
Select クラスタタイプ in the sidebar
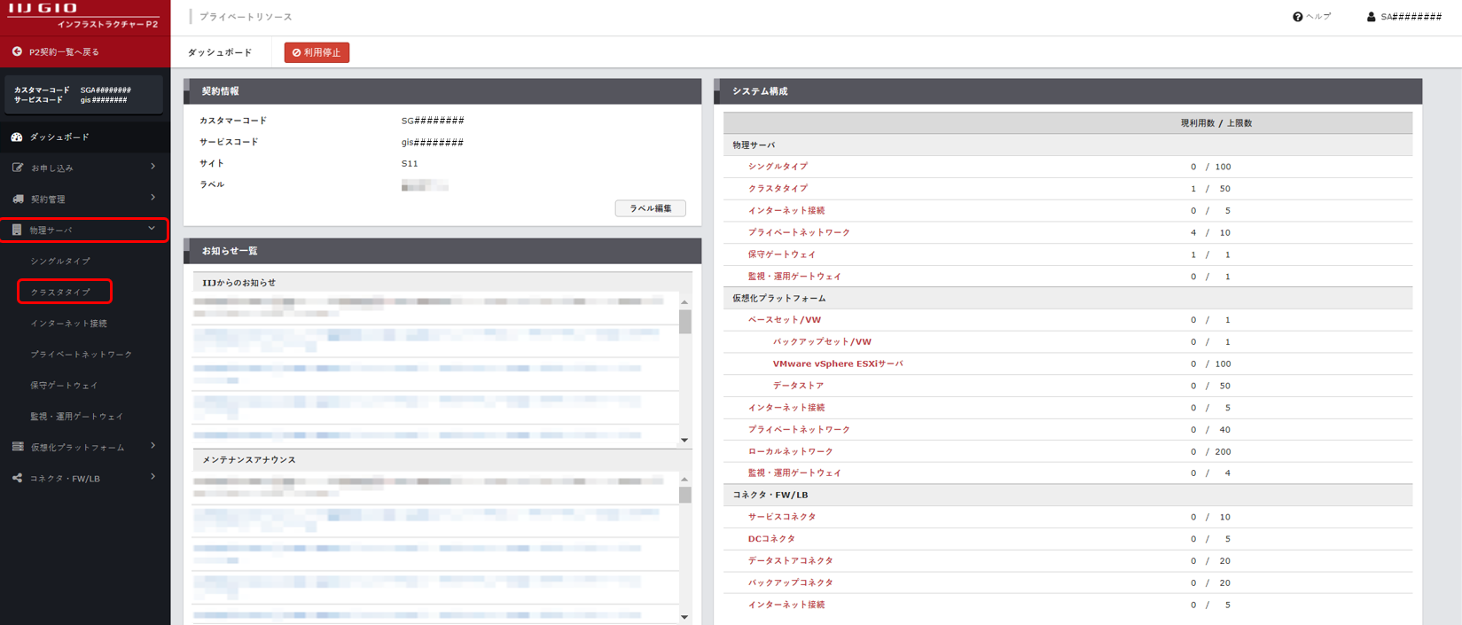pyautogui.click(x=60, y=292)
